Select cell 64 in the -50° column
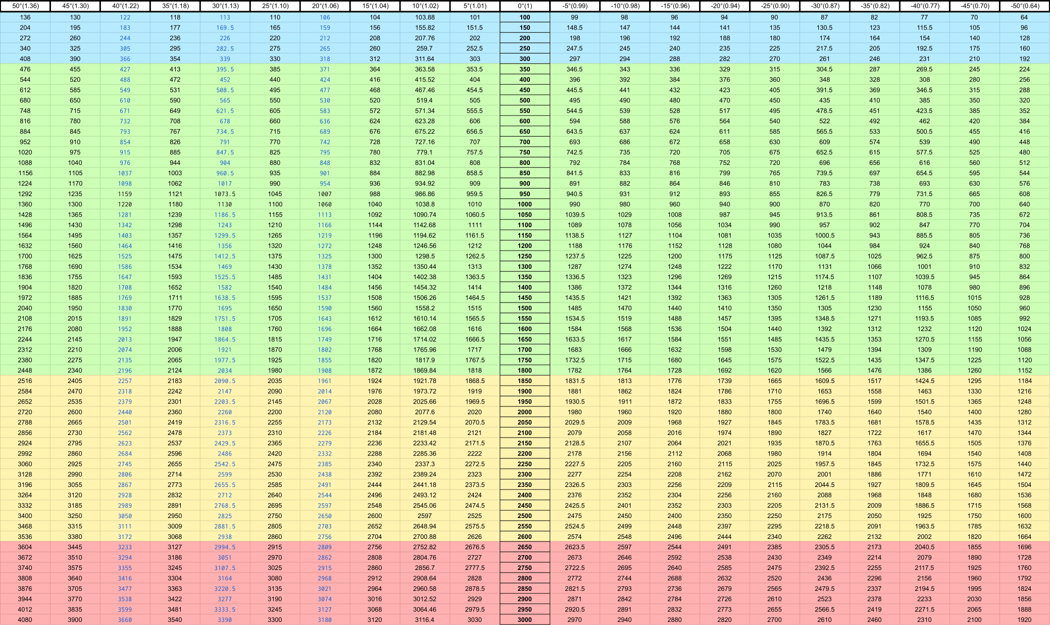The width and height of the screenshot is (1050, 625). [1025, 17]
